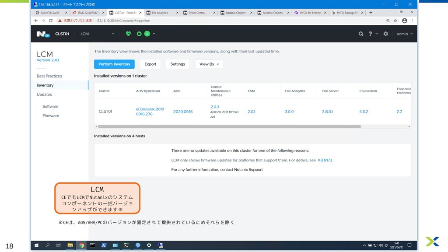The image size is (448, 252).
Task: Click the File Analytics version 3.0.0 link
Action: pos(289,112)
